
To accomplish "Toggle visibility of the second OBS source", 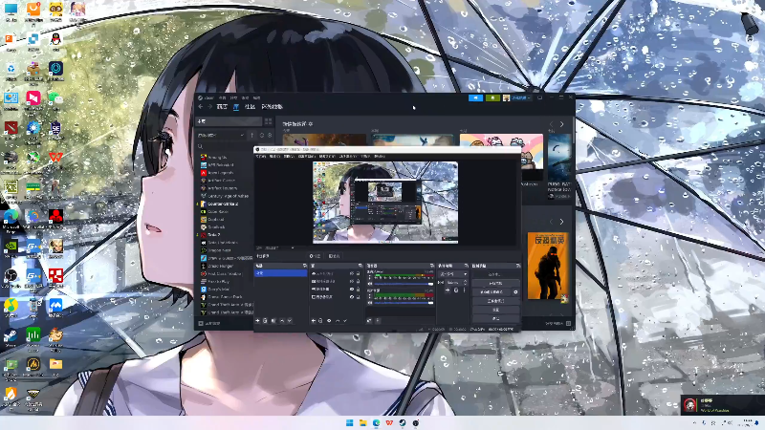I will 352,281.
